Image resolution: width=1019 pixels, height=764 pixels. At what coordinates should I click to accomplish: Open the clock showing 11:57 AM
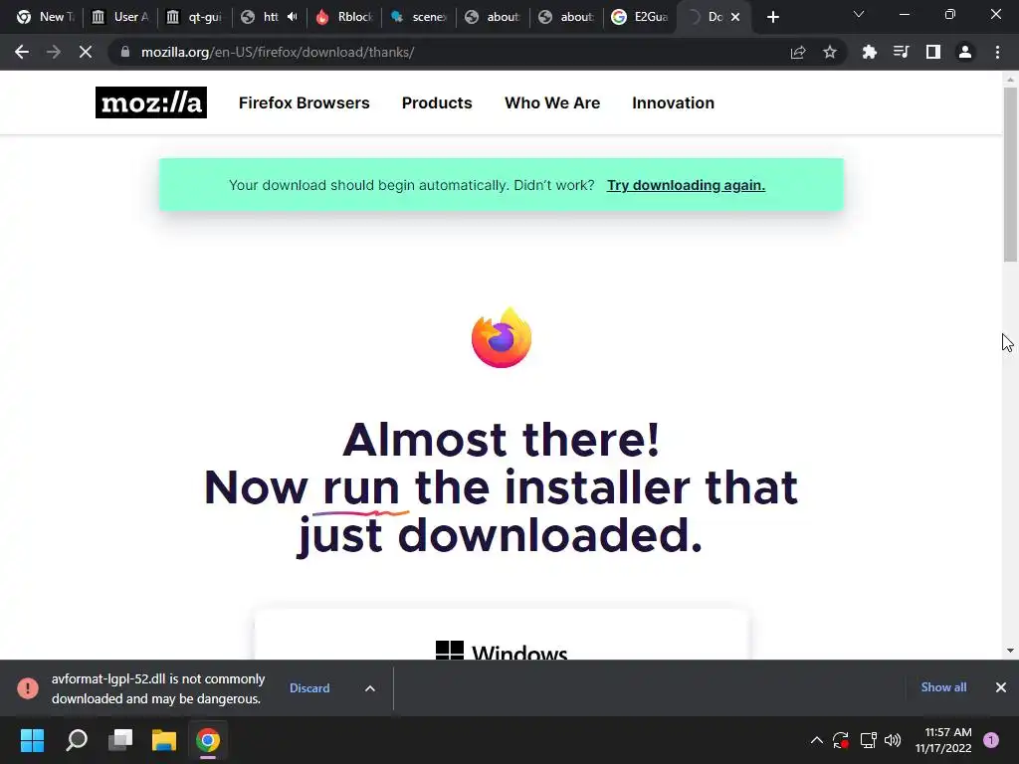[943, 740]
